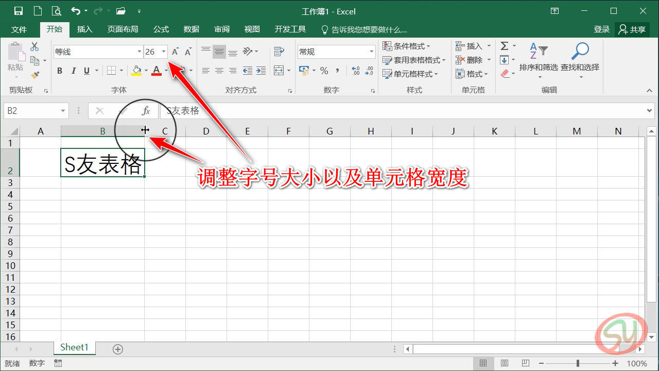
Task: Switch to the 页面布局 tab
Action: point(123,29)
